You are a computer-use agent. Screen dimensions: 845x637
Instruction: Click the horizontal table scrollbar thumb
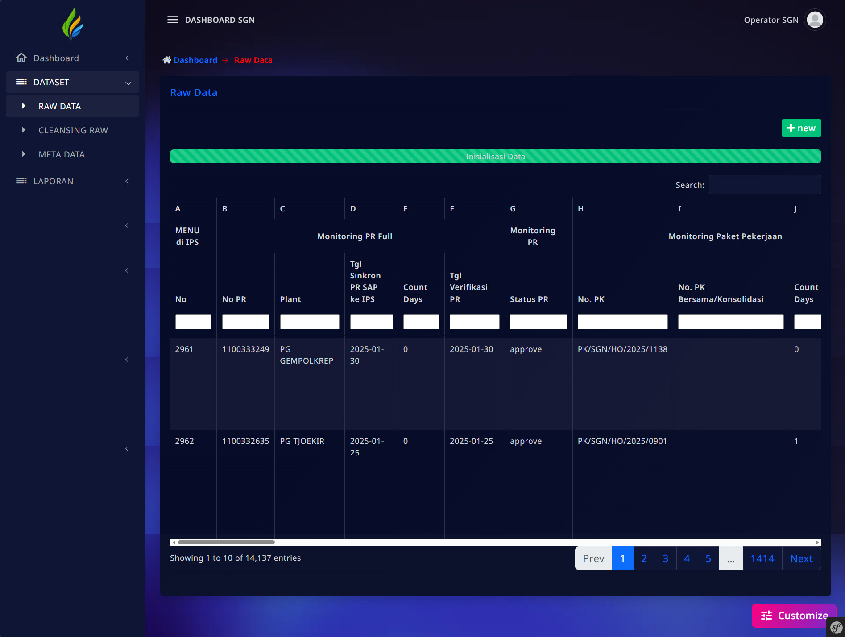pyautogui.click(x=226, y=542)
